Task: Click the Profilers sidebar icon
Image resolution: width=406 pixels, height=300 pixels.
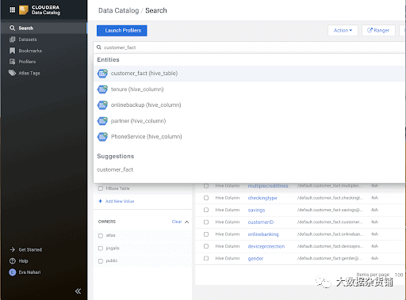Action: 12,62
